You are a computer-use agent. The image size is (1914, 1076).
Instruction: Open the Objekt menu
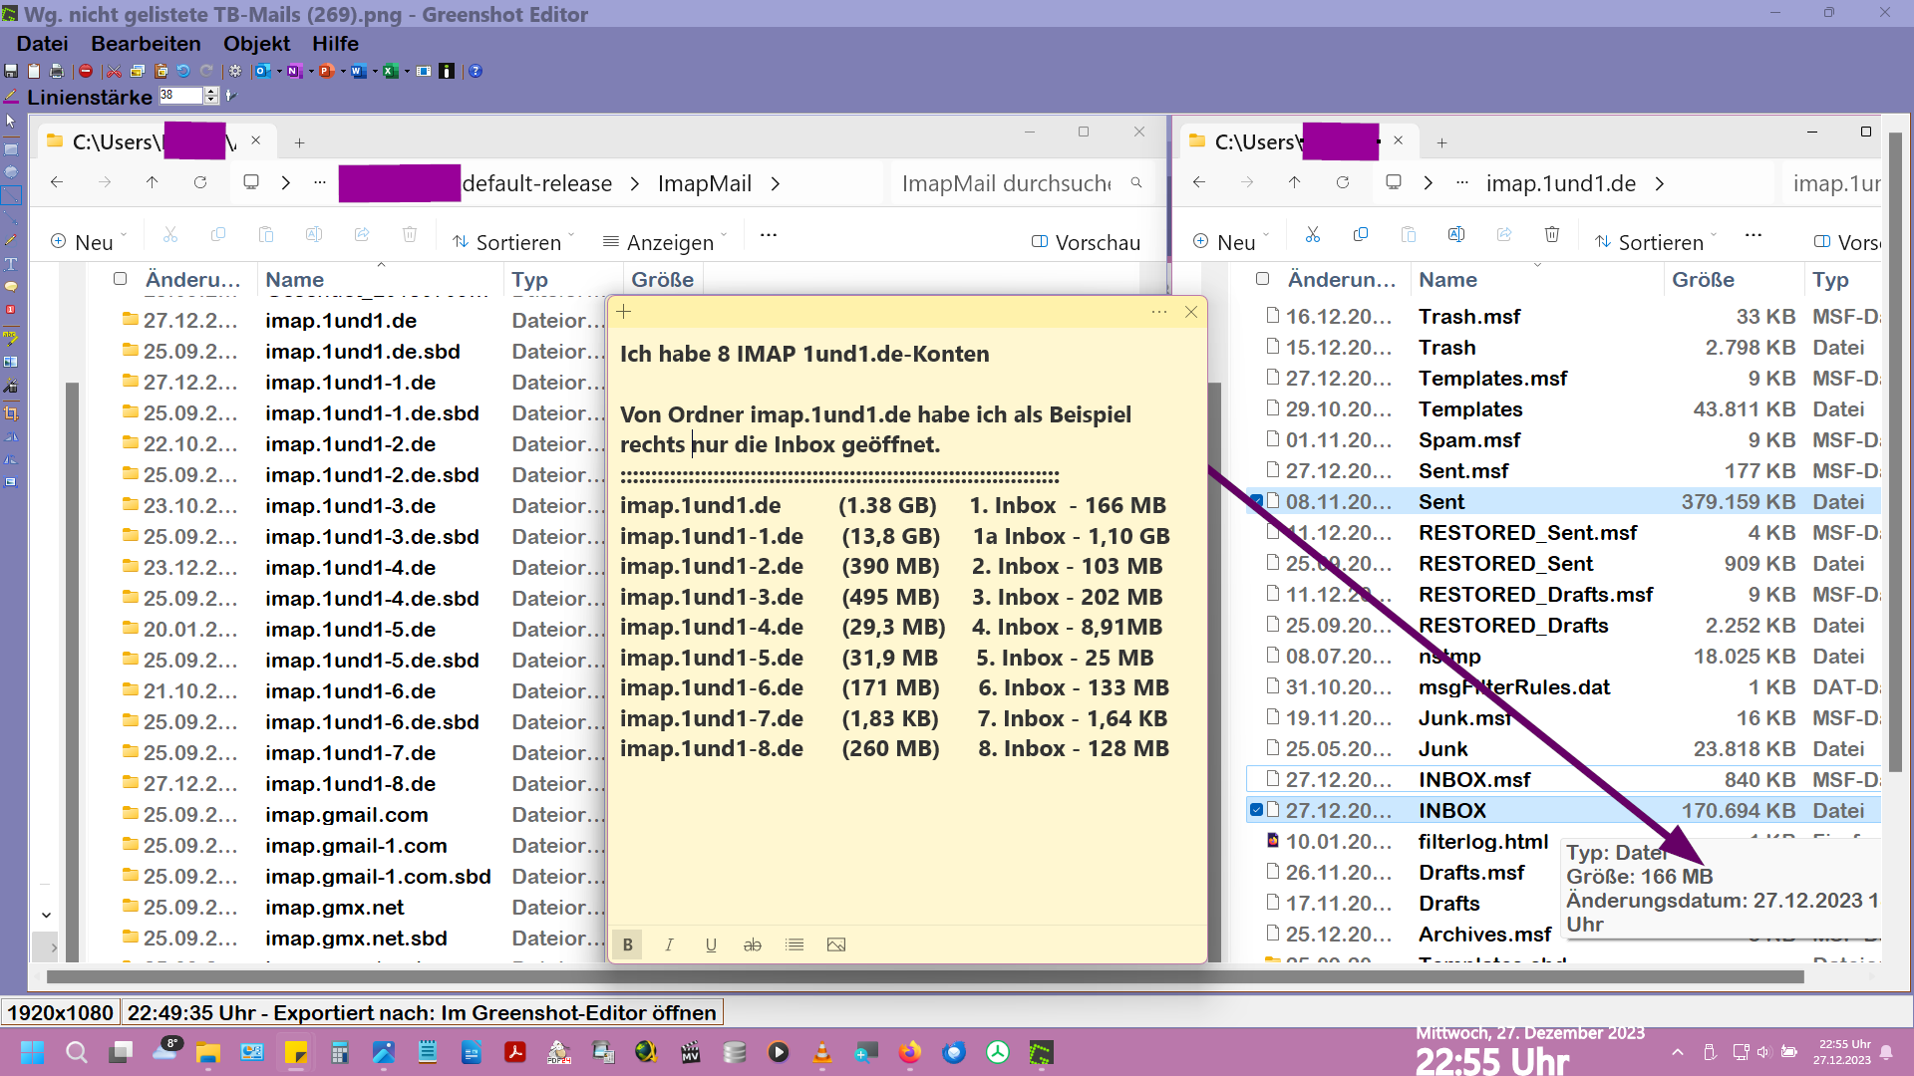(256, 44)
